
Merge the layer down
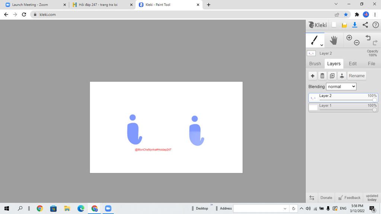pyautogui.click(x=342, y=76)
